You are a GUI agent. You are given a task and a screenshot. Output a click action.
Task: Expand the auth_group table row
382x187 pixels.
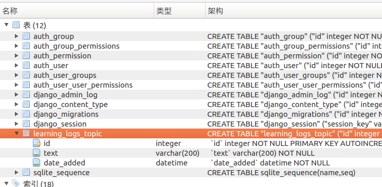point(16,36)
